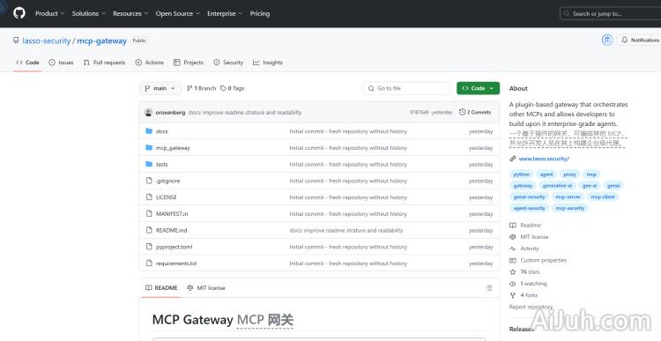The width and height of the screenshot is (661, 341).
Task: Open the Enterprise dropdown
Action: pyautogui.click(x=225, y=13)
